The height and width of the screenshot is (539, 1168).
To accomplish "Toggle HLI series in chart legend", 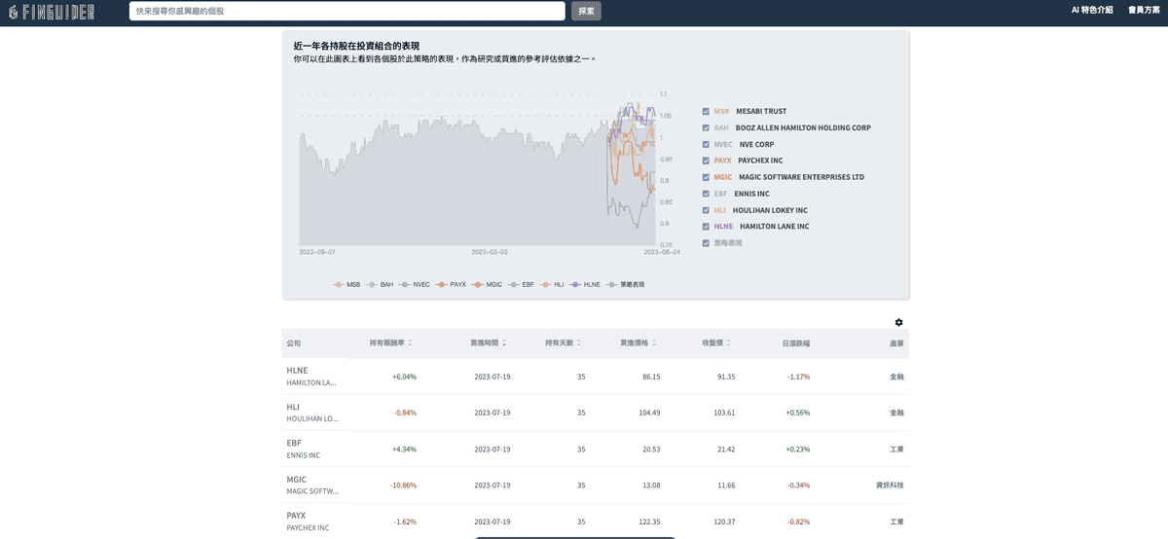I will (x=552, y=284).
